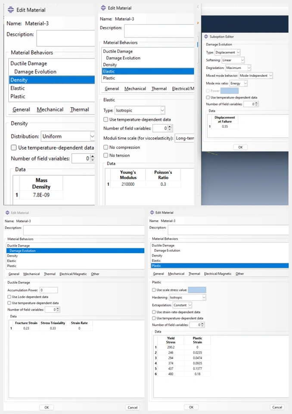This screenshot has width=292, height=414.
Task: Enable temperature-dependent data in the Suboption Editor
Action: pos(208,97)
